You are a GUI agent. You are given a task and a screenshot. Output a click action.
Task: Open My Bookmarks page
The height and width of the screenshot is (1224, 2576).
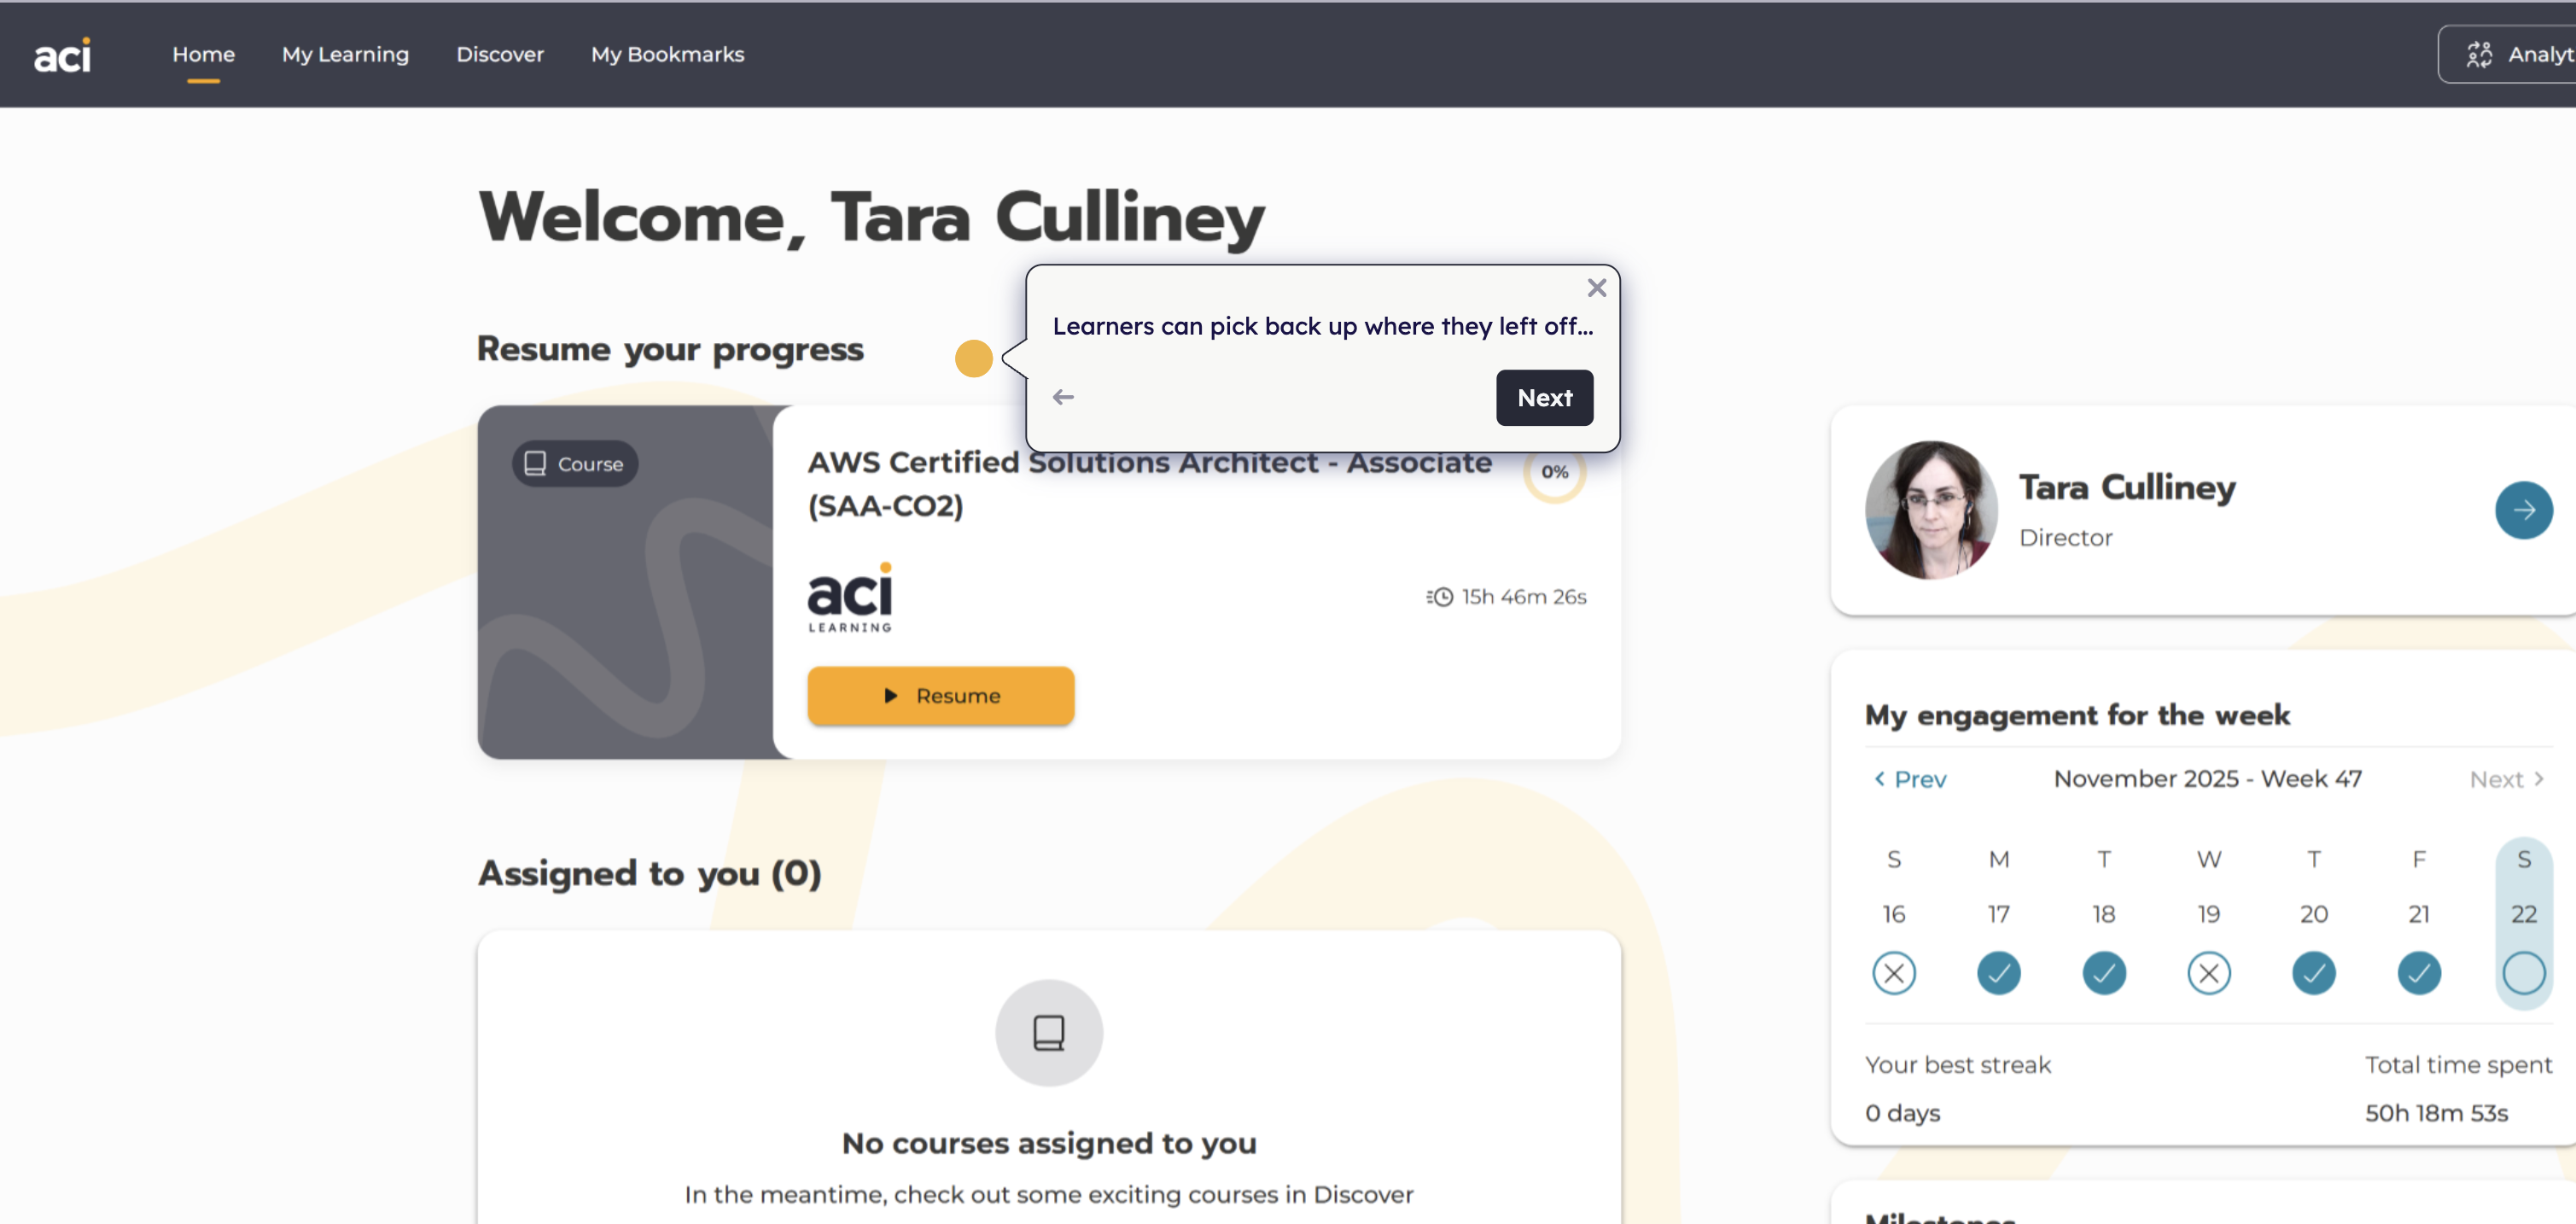pos(667,55)
